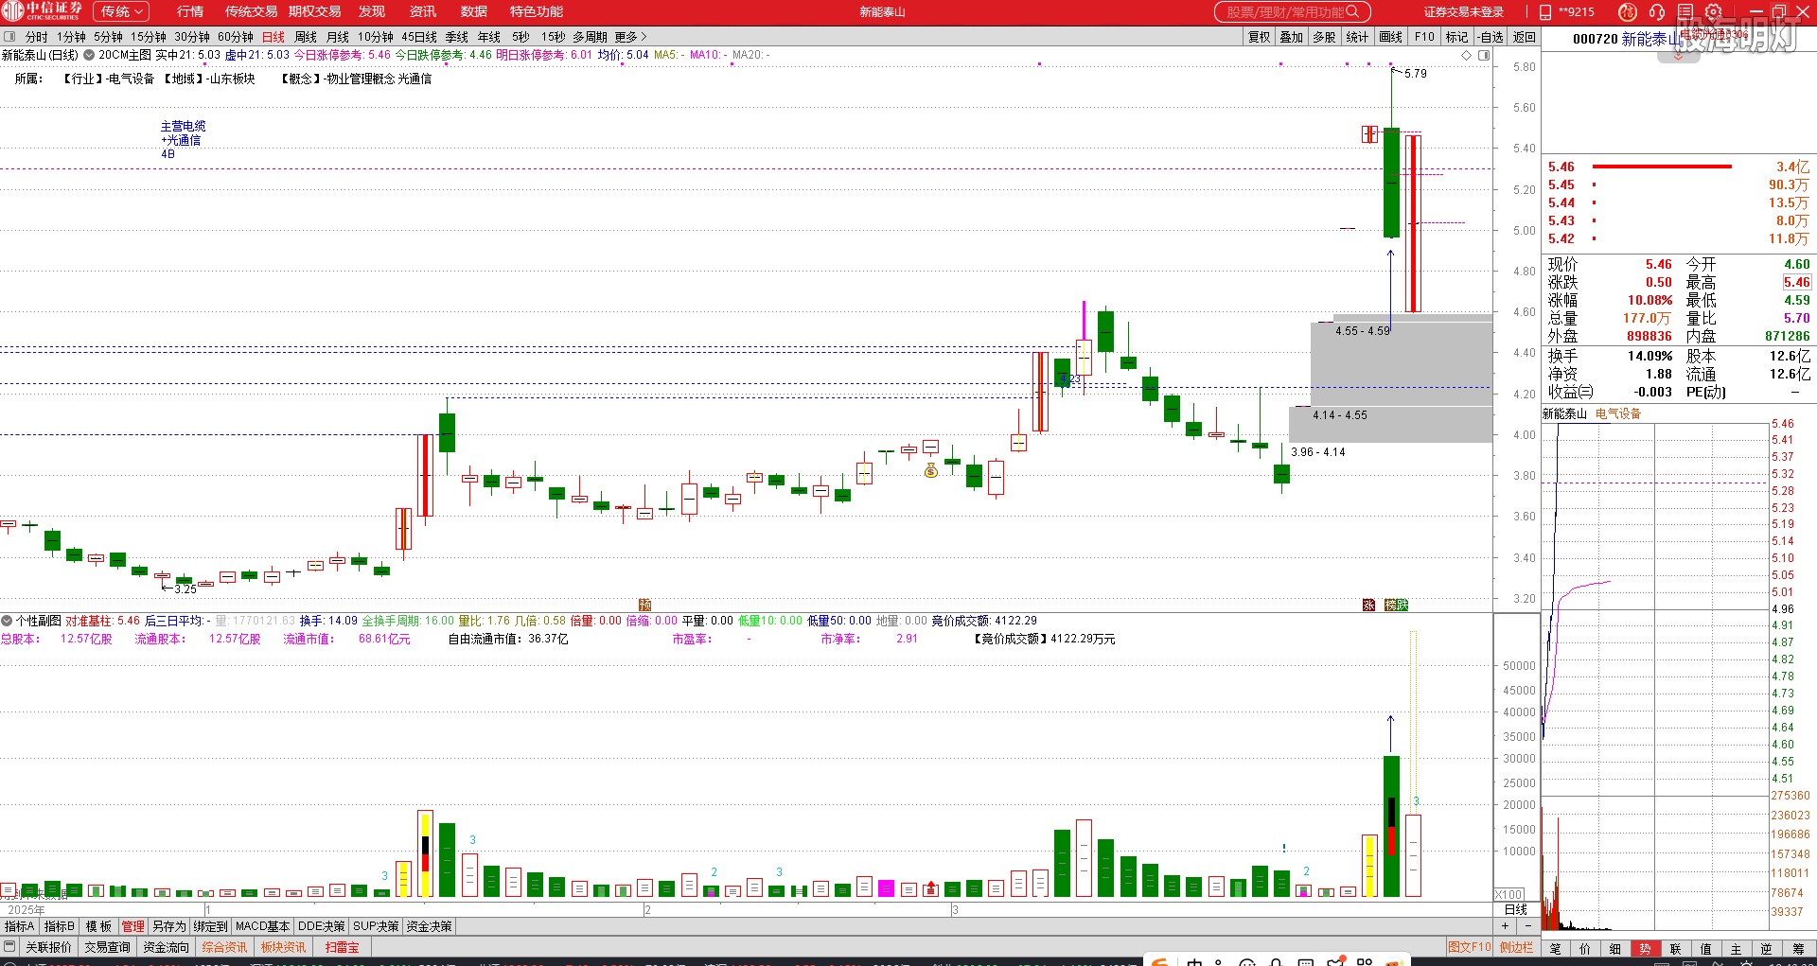Open the 行情 menu
The image size is (1817, 966).
[x=190, y=12]
